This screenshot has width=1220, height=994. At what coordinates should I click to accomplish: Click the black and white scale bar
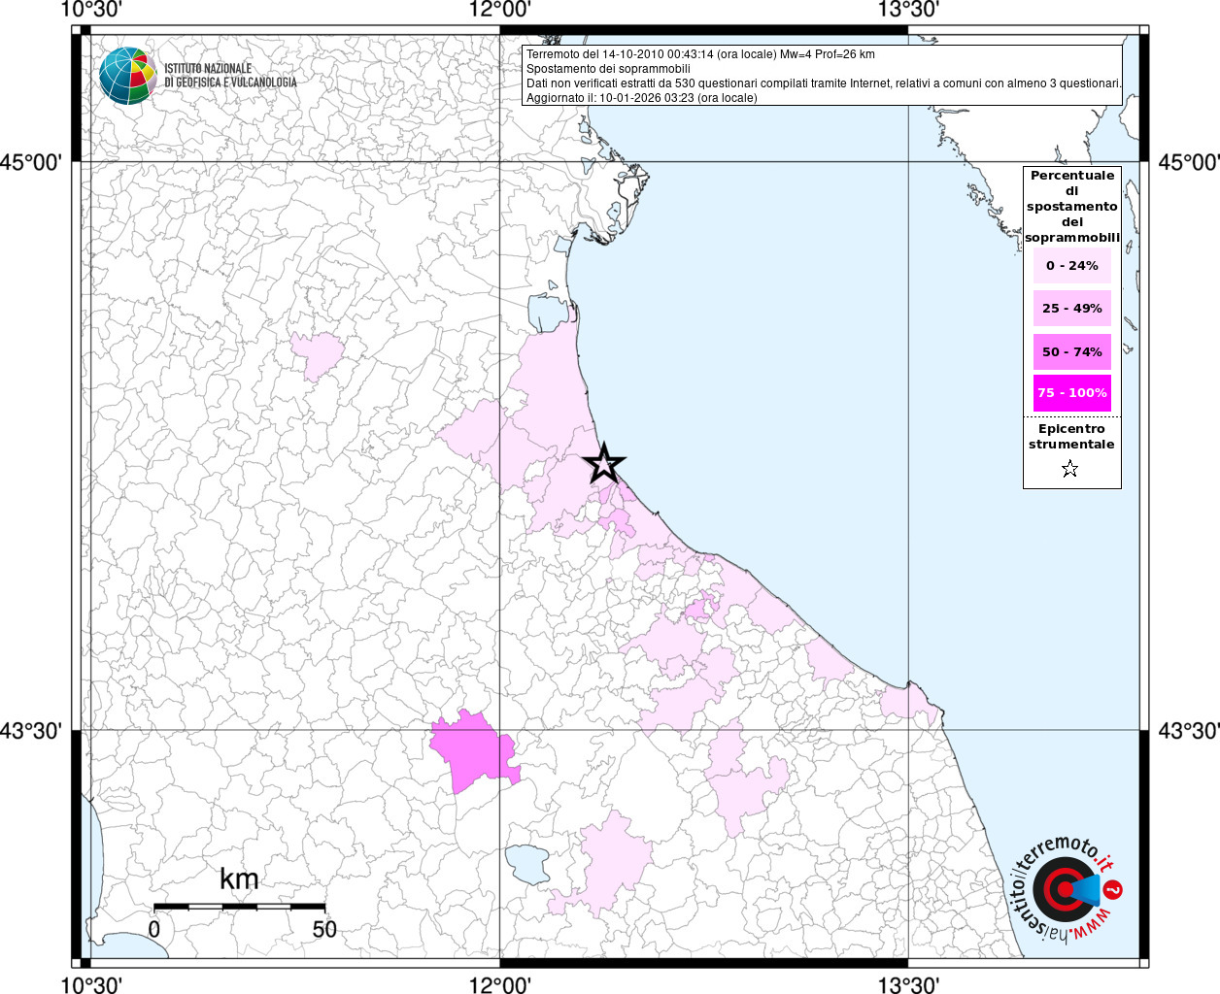tap(239, 907)
